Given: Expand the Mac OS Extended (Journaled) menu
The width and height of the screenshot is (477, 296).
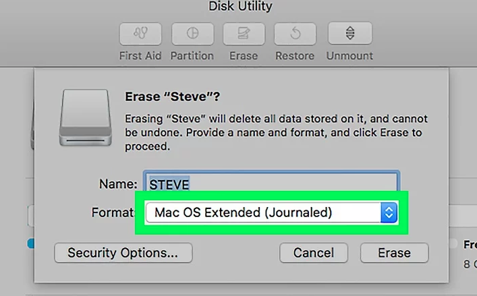Looking at the screenshot, I should pyautogui.click(x=271, y=212).
